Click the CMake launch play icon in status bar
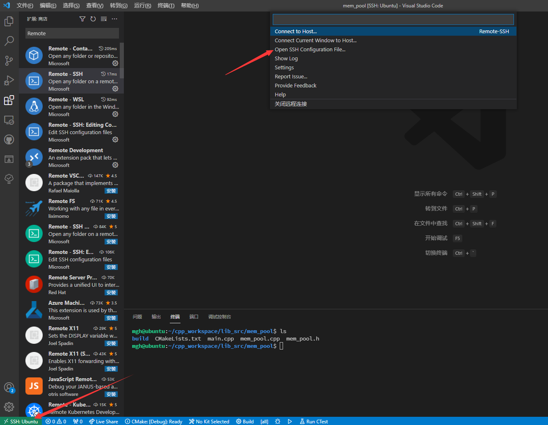The width and height of the screenshot is (548, 425). pos(290,421)
